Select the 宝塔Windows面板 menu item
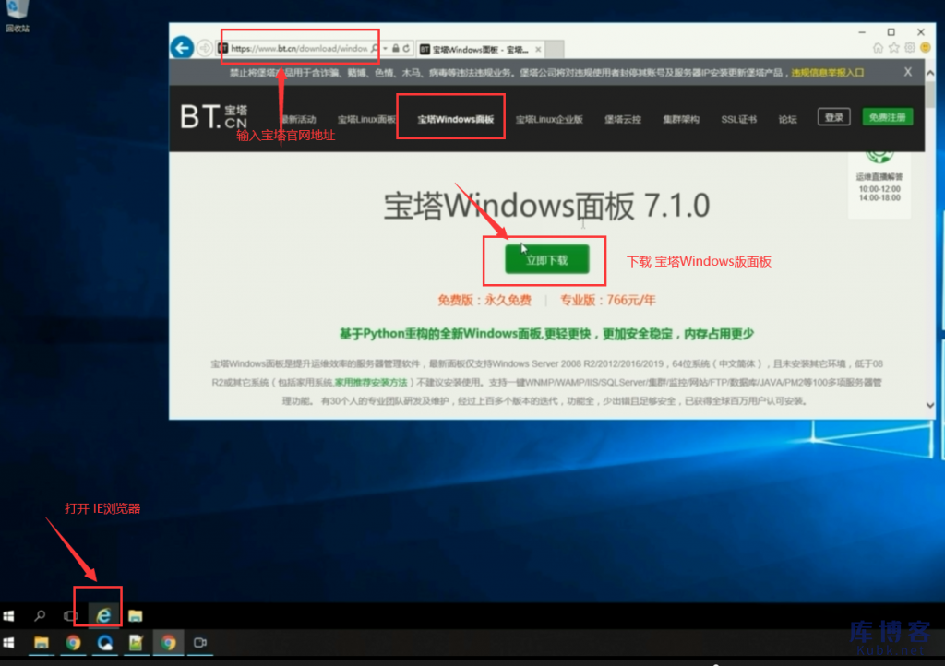Viewport: 945px width, 666px height. coord(456,119)
